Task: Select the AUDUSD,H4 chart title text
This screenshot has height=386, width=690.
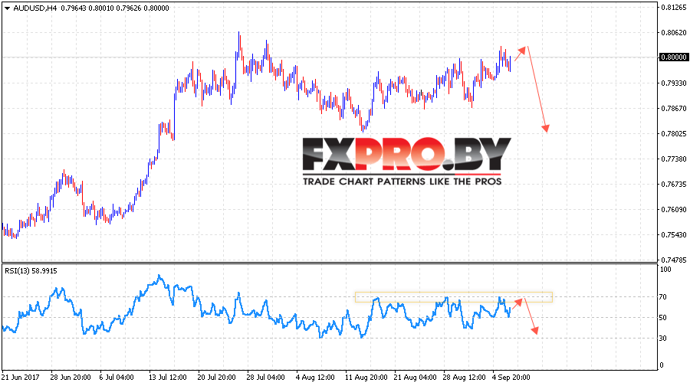Action: point(34,8)
